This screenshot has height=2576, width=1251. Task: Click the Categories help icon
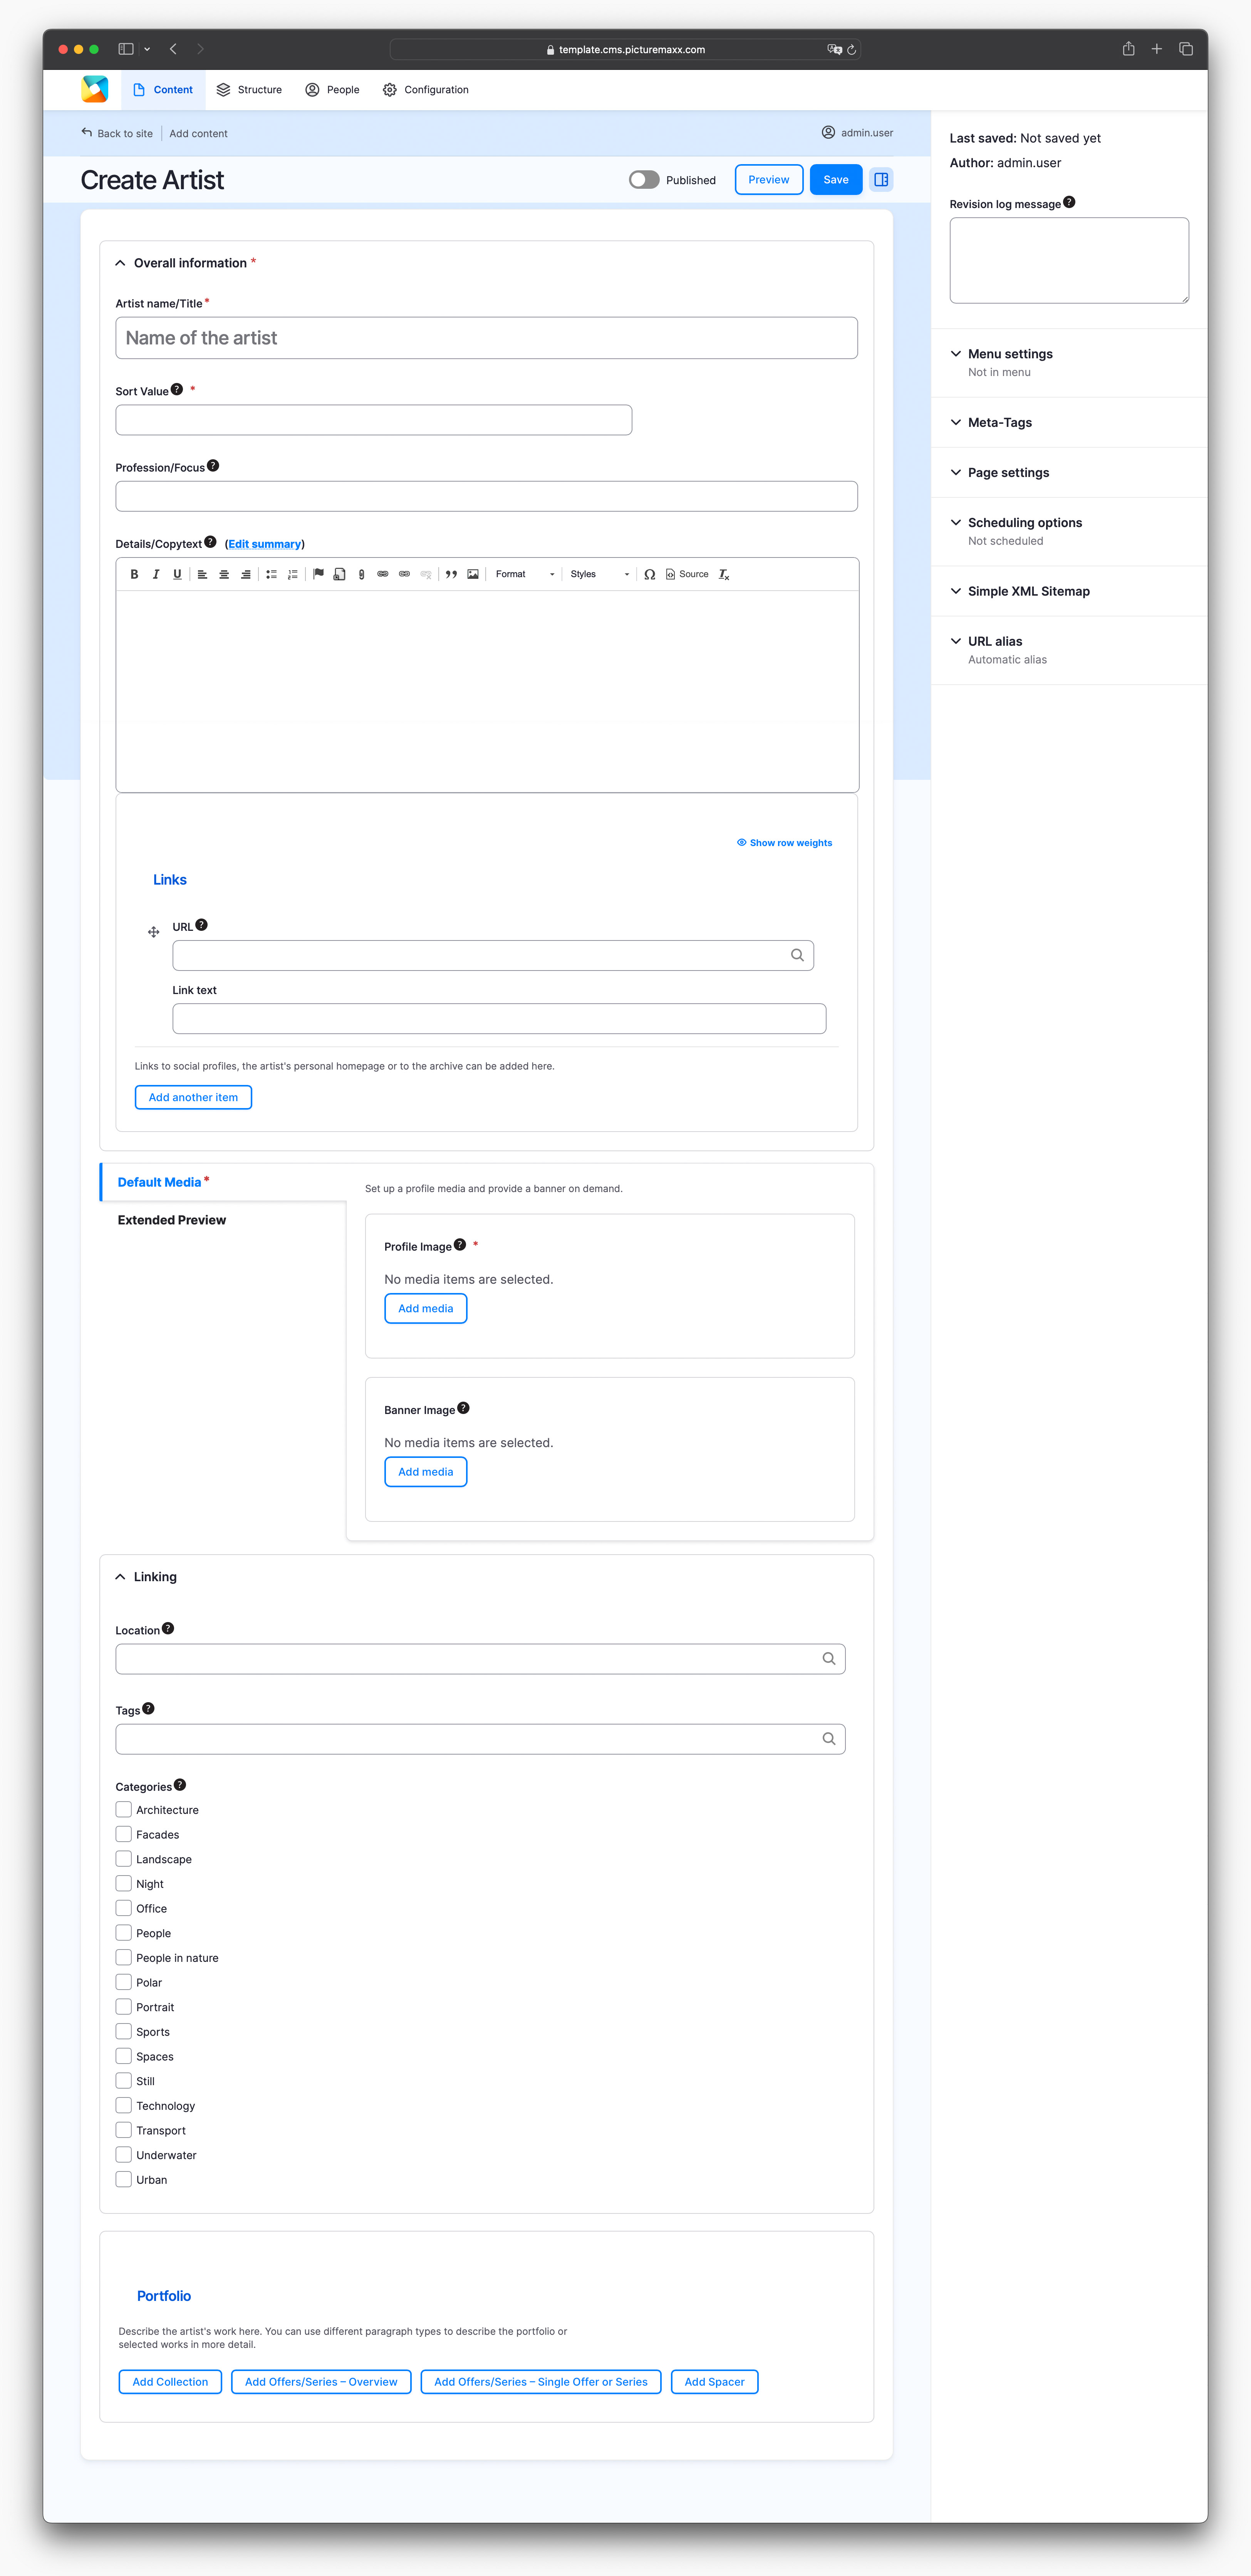coord(180,1785)
